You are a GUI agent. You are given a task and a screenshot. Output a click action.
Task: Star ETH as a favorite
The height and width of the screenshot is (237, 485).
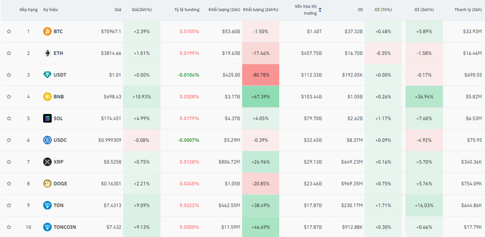(9, 53)
